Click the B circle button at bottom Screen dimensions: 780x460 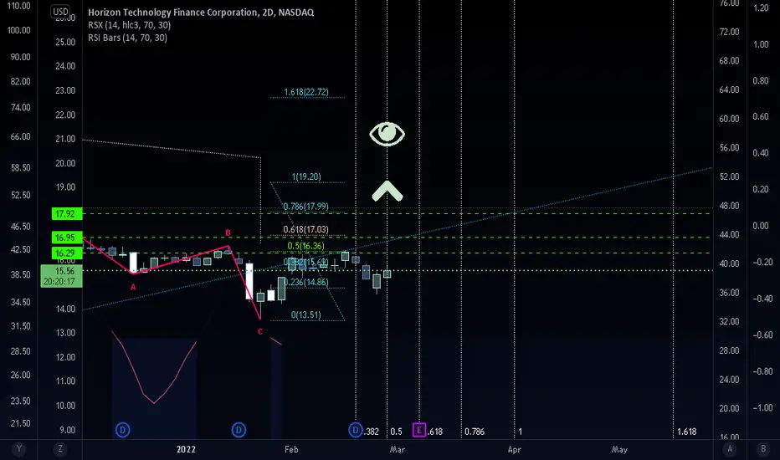point(763,449)
